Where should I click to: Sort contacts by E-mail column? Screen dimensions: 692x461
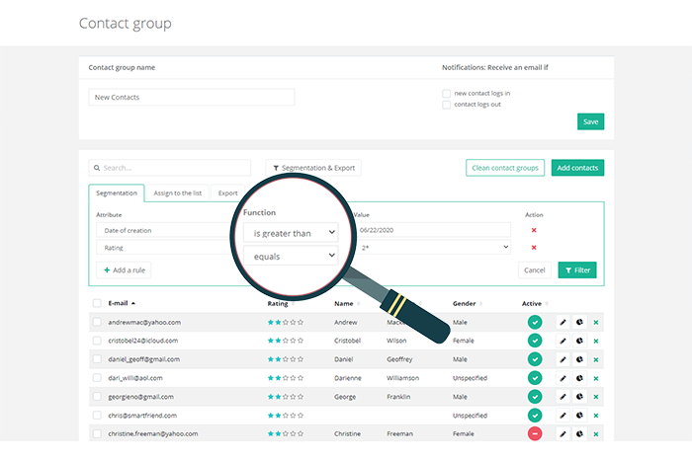coord(122,303)
